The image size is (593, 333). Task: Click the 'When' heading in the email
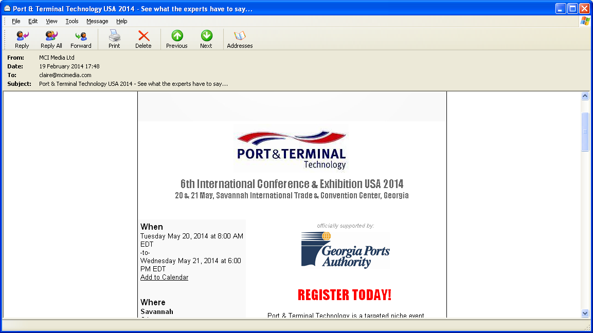coord(152,227)
